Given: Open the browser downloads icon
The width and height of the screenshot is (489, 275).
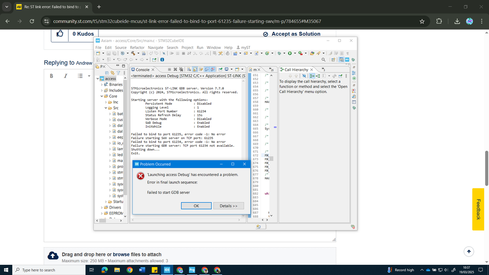Looking at the screenshot, I should pos(457,22).
